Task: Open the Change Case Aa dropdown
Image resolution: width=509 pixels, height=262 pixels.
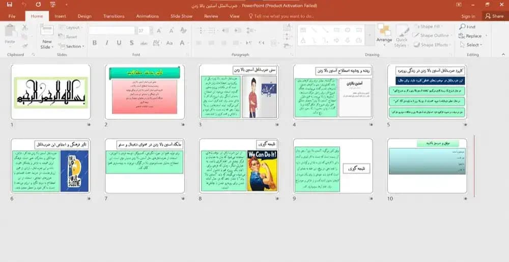Action: tap(169, 43)
